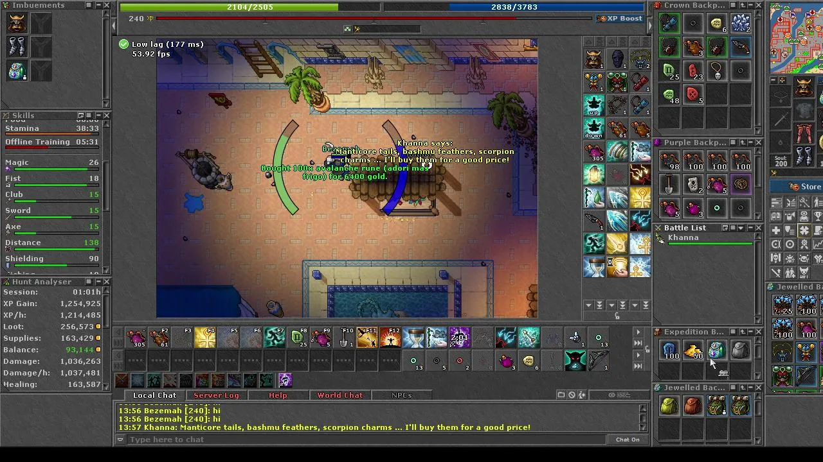
Task: Pick the shovel in Purple Backpack
Action: (x=669, y=185)
